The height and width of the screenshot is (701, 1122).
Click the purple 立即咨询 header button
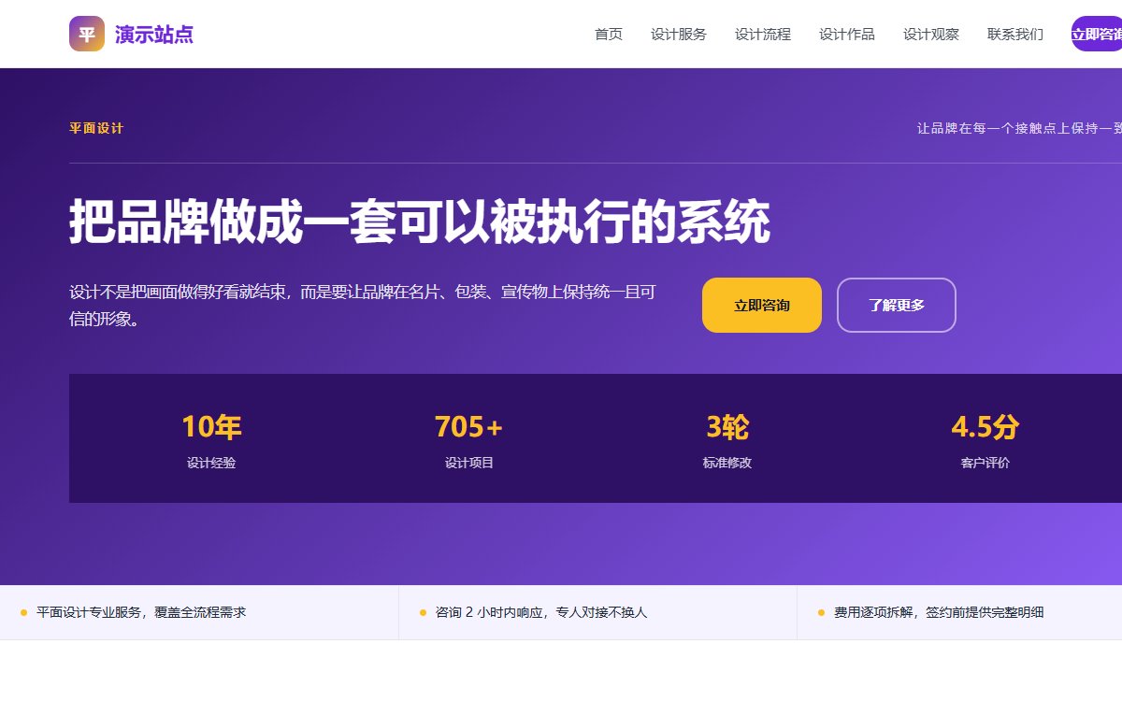1097,34
